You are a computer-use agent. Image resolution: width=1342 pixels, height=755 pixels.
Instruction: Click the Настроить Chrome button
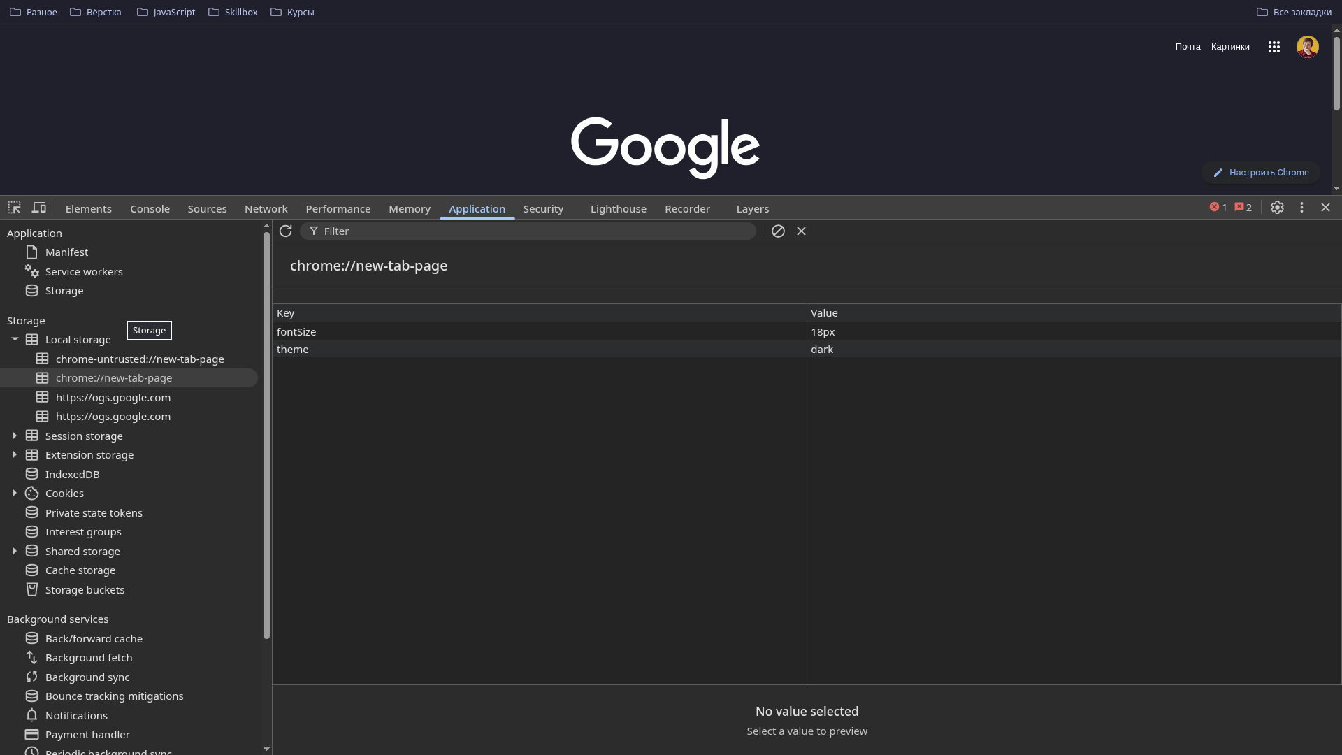pyautogui.click(x=1260, y=173)
